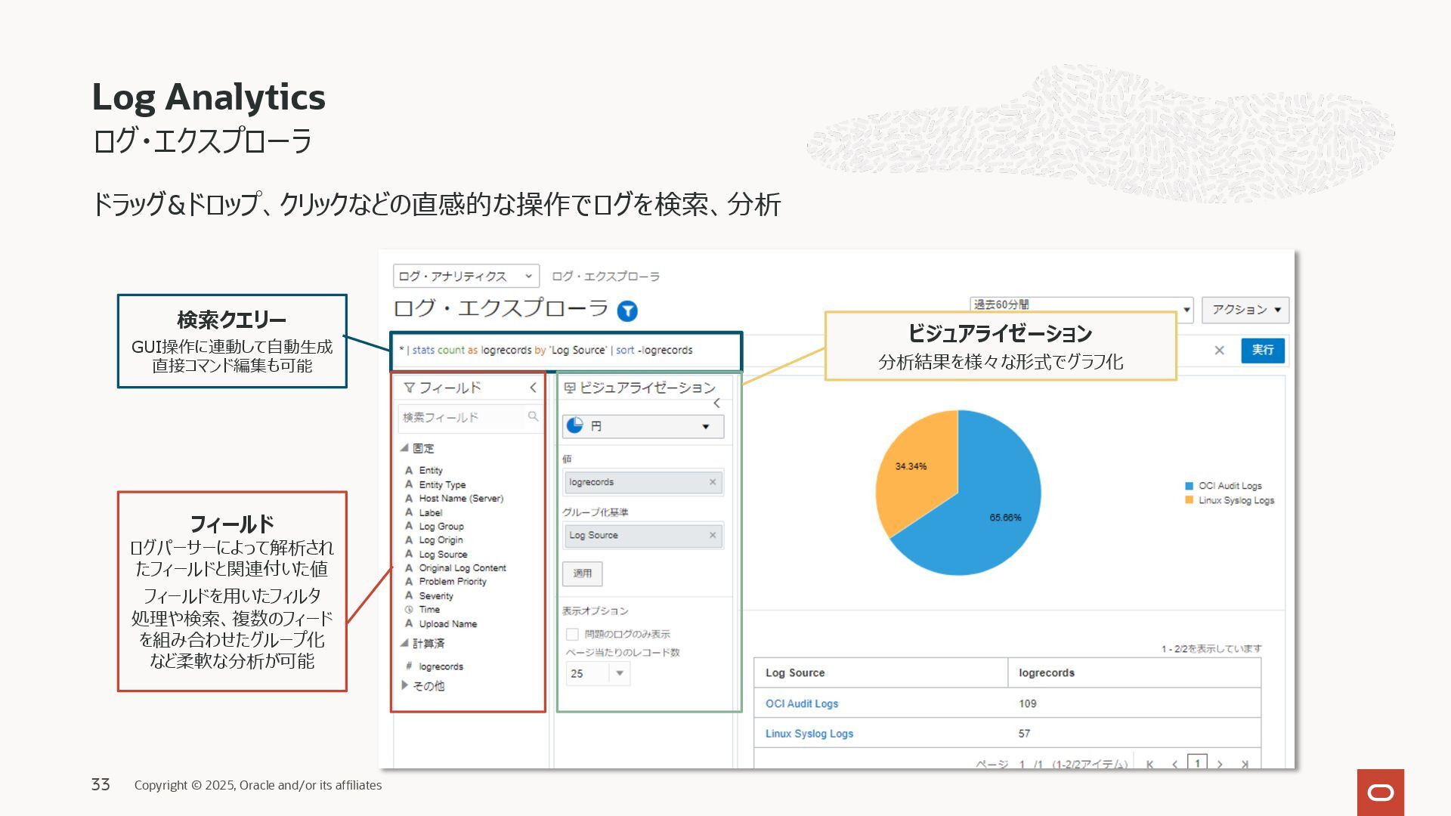Click page number 1 box
Viewport: 1451px width, 816px height.
click(1197, 762)
